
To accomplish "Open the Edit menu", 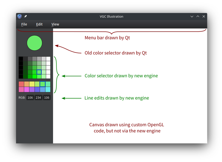I will (39, 24).
